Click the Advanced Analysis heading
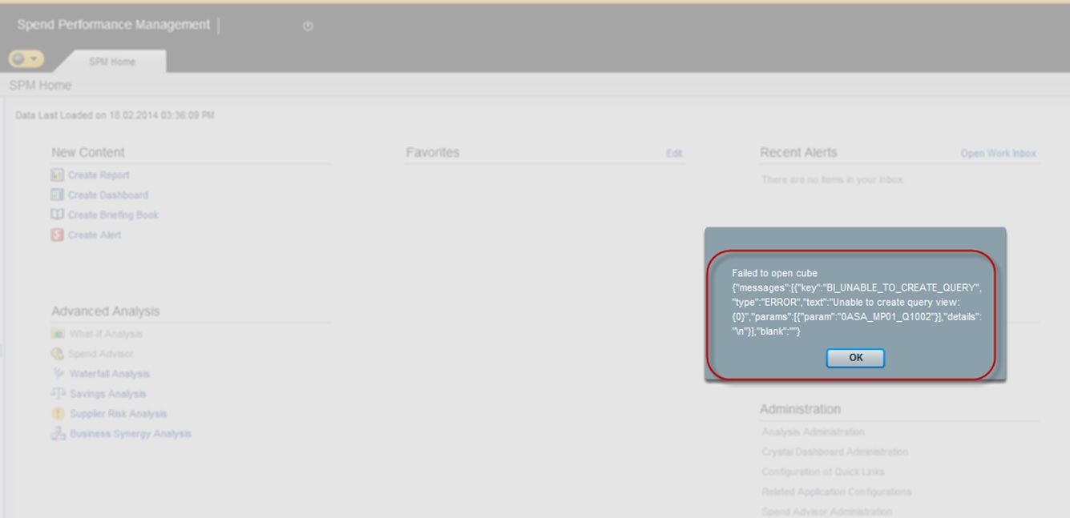The image size is (1070, 518). point(106,311)
